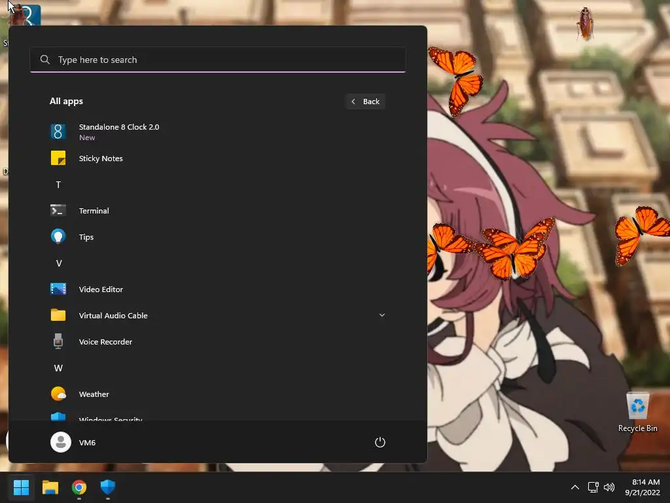This screenshot has width=670, height=503.
Task: Open the power options button
Action: pyautogui.click(x=380, y=442)
